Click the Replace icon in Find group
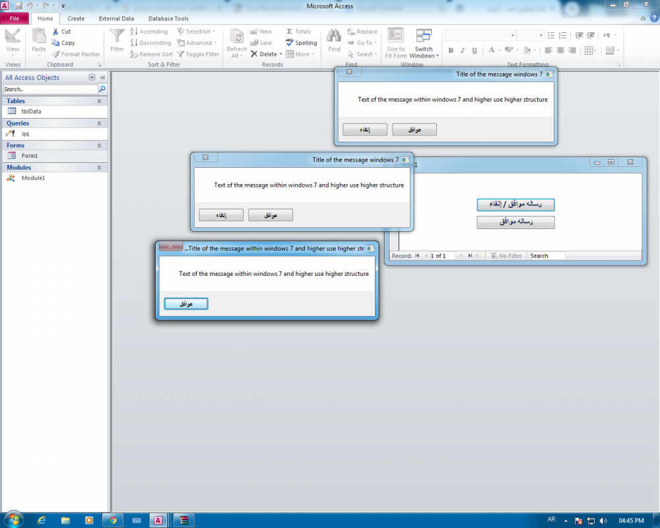The height and width of the screenshot is (528, 660). pyautogui.click(x=351, y=32)
